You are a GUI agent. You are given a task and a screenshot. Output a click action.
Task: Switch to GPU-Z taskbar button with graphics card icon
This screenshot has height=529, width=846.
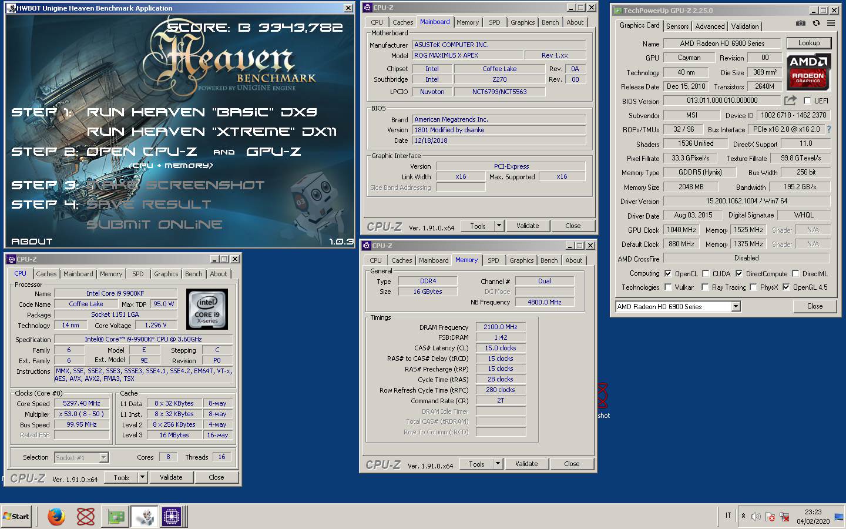point(116,517)
